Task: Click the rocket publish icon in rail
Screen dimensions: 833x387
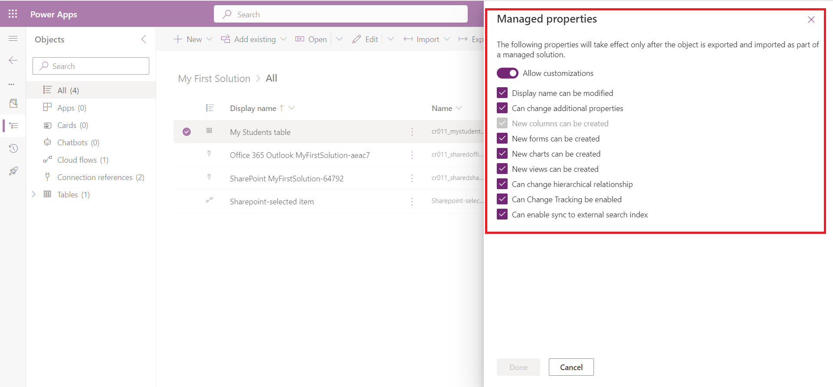Action: (13, 171)
